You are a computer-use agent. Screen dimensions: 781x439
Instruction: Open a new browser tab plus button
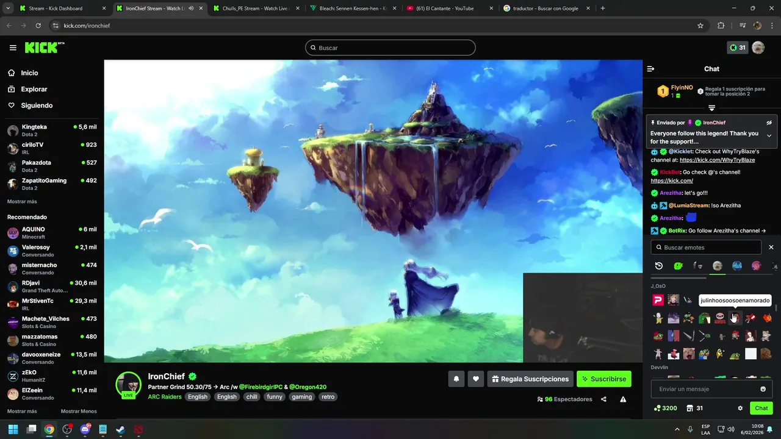coord(603,9)
